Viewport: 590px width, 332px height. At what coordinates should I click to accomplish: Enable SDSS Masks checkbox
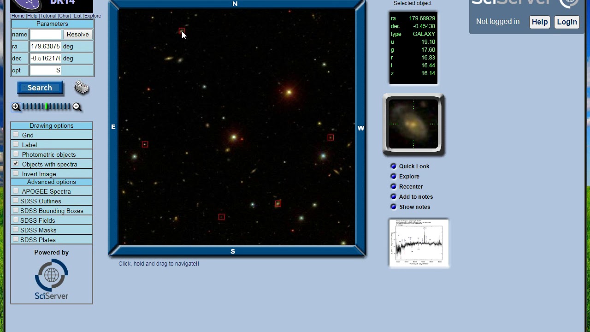coord(16,230)
